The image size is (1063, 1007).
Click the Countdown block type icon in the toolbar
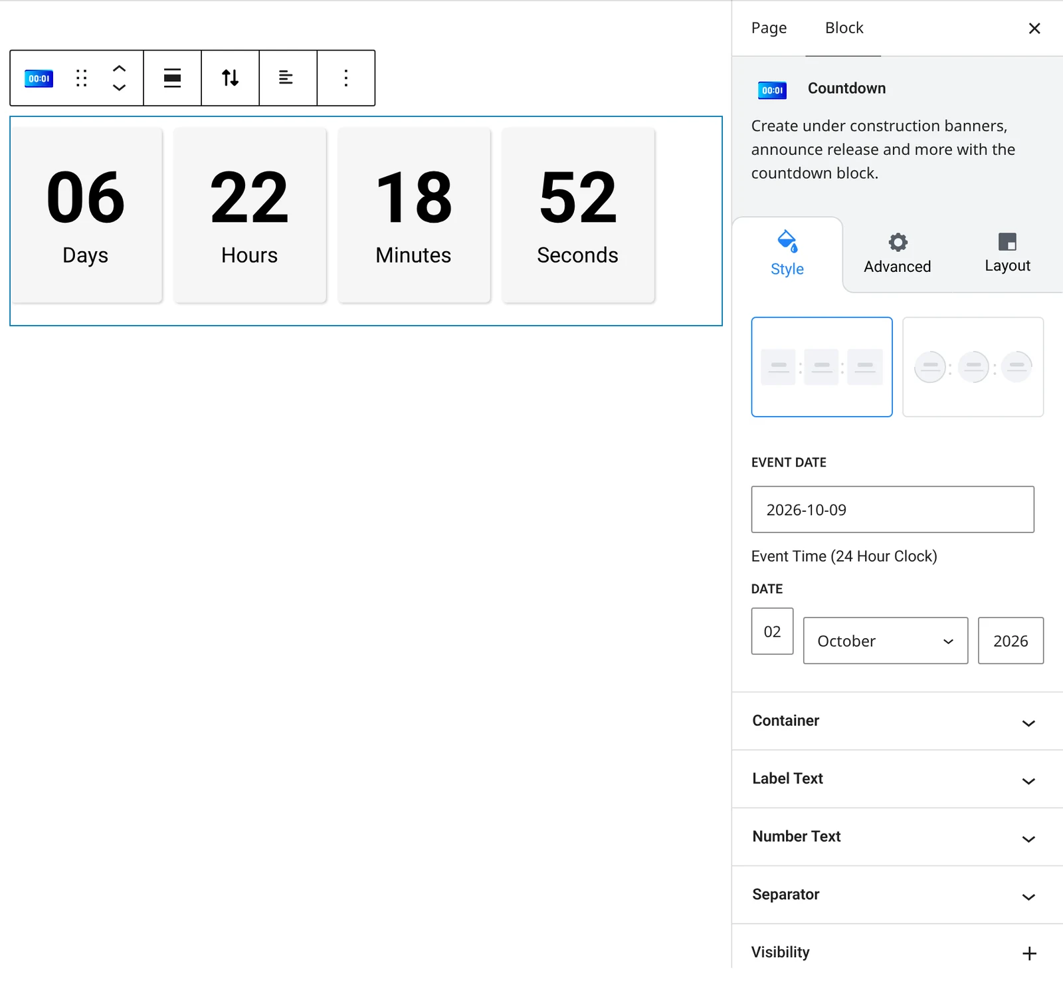[x=39, y=78]
